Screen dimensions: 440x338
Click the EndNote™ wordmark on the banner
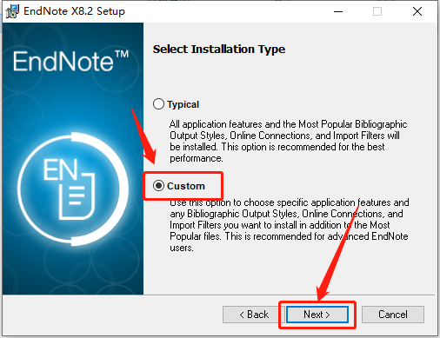click(x=70, y=61)
